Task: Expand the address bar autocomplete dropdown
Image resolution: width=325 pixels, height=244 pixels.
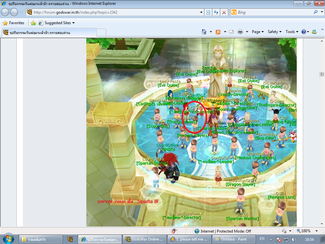Action: pyautogui.click(x=201, y=12)
